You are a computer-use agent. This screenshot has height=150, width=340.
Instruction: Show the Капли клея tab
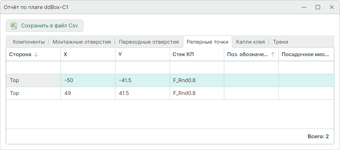tap(250, 42)
